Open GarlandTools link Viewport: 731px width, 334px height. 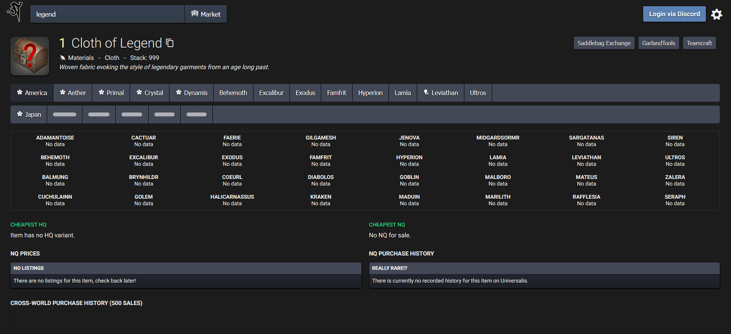pyautogui.click(x=659, y=43)
